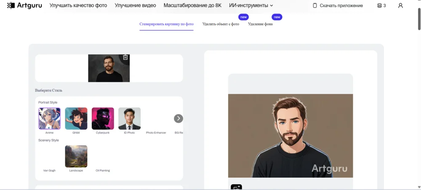
Task: Open the user account profile icon
Action: (400, 5)
